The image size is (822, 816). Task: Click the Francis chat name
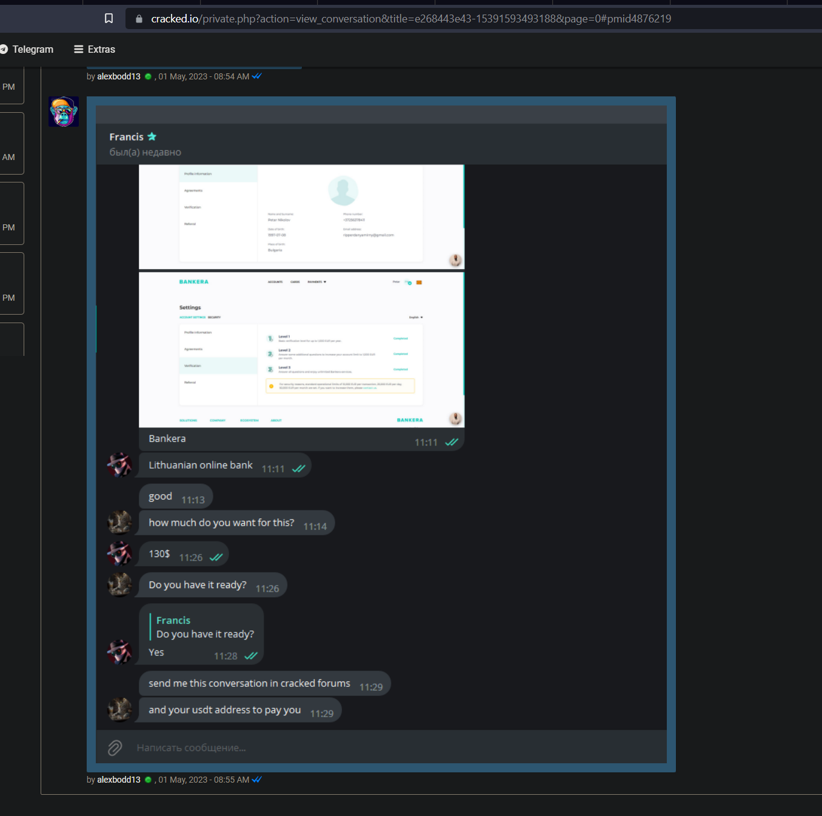click(126, 137)
